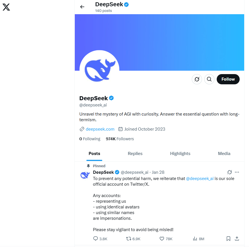The width and height of the screenshot is (249, 247).
Task: Go back using the left arrow
Action: [x=82, y=7]
